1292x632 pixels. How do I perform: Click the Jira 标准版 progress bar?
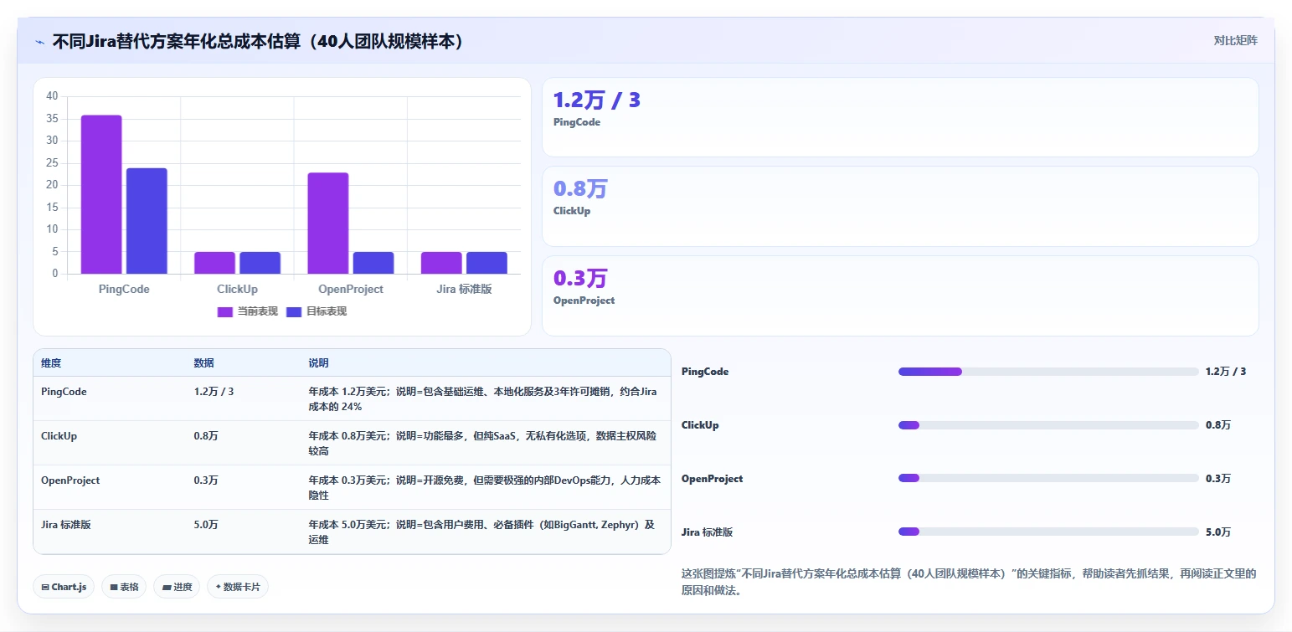tap(1048, 532)
